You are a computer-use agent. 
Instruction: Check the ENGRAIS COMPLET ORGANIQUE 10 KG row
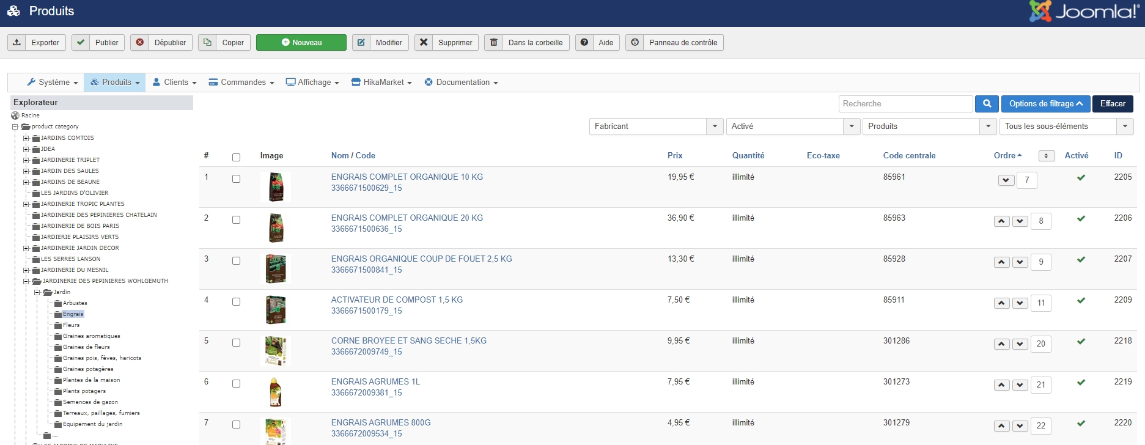coord(237,179)
